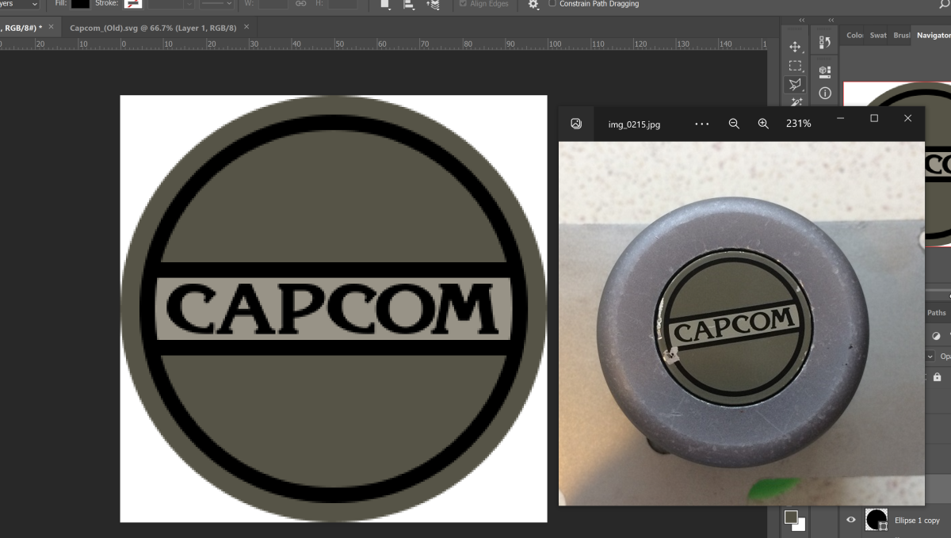Select the Magic Wand tool
Image resolution: width=951 pixels, height=538 pixels.
796,101
